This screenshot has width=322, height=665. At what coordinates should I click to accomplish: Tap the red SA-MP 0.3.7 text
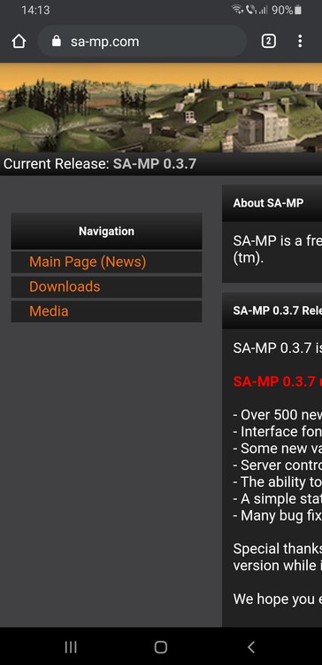click(x=277, y=381)
